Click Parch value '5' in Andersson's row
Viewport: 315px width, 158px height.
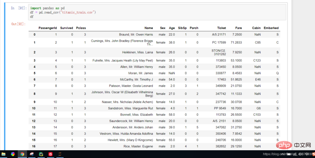pos(197,127)
